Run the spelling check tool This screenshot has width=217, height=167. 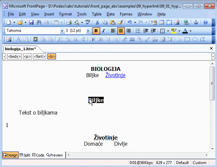(88, 22)
